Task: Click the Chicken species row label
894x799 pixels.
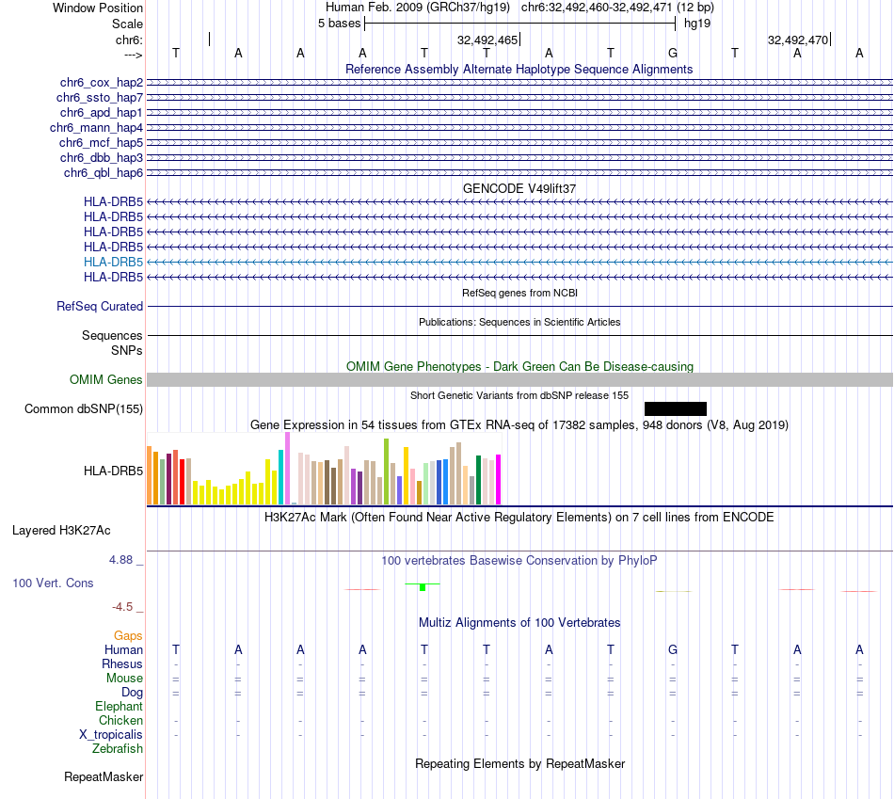Action: [120, 720]
